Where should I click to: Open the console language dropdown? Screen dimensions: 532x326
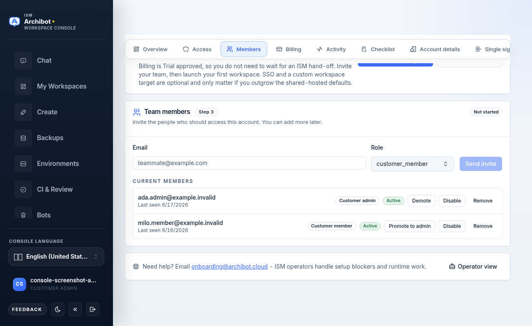click(56, 257)
